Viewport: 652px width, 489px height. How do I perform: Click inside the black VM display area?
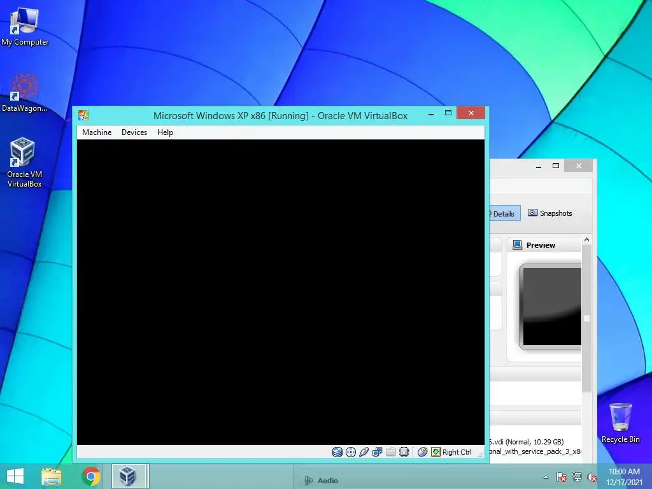click(x=281, y=292)
